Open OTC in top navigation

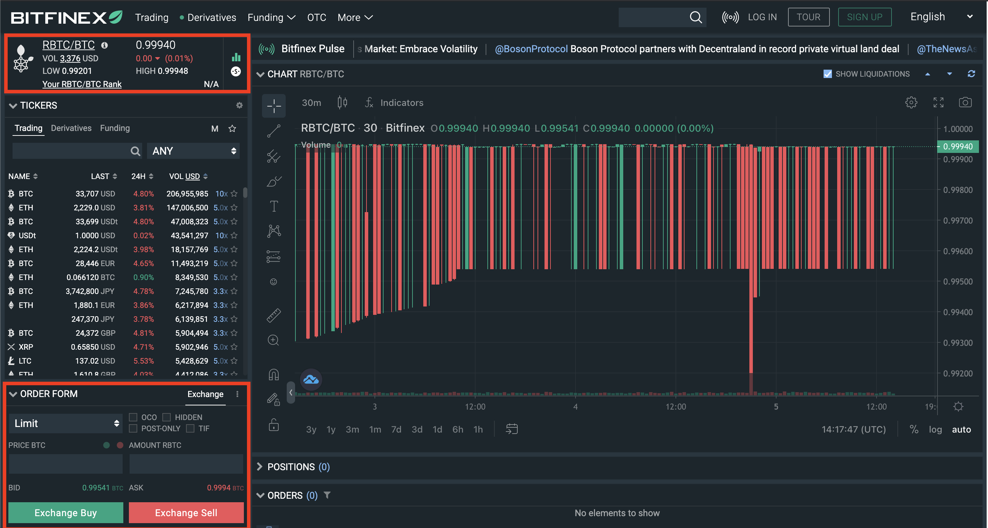(316, 17)
